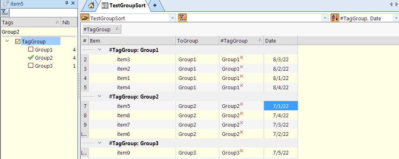
Task: Click the A-Z sort icon
Action: point(335,18)
